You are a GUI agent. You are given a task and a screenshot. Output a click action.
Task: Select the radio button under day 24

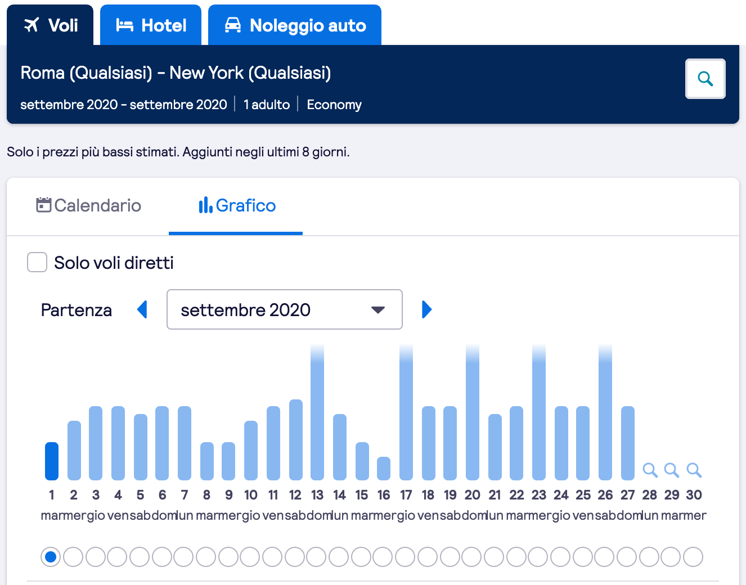pyautogui.click(x=560, y=557)
